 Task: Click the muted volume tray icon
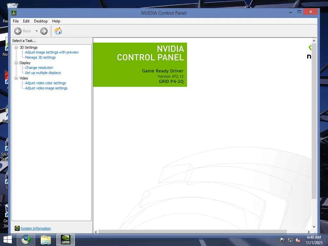[x=298, y=240]
